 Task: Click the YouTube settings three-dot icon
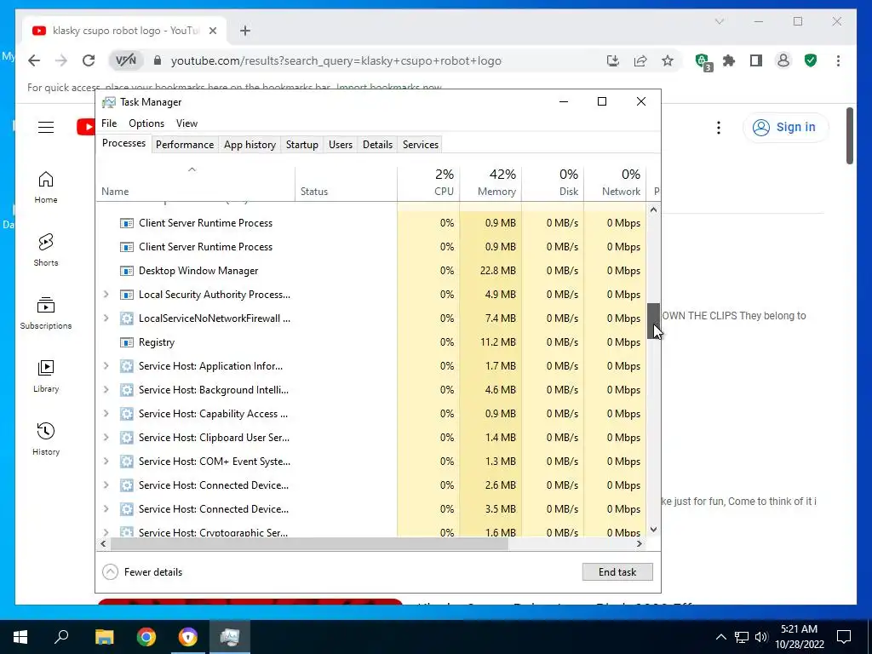pyautogui.click(x=719, y=128)
